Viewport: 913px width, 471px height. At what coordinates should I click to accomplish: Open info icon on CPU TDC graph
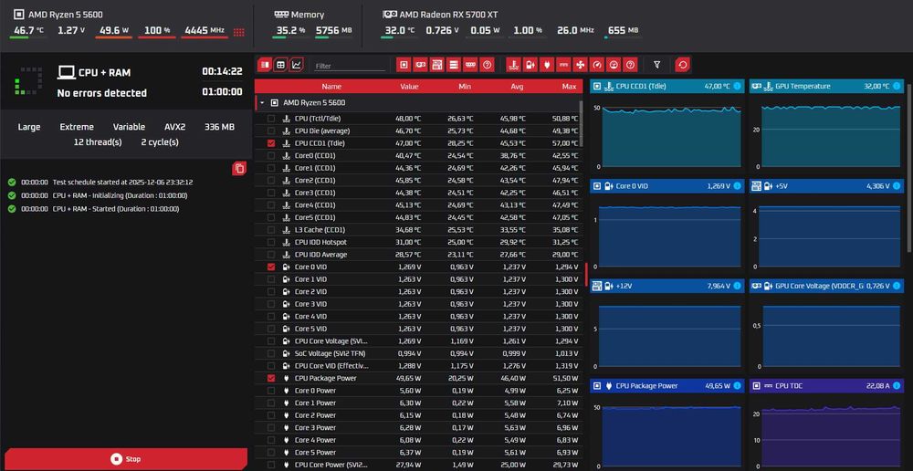tap(897, 385)
